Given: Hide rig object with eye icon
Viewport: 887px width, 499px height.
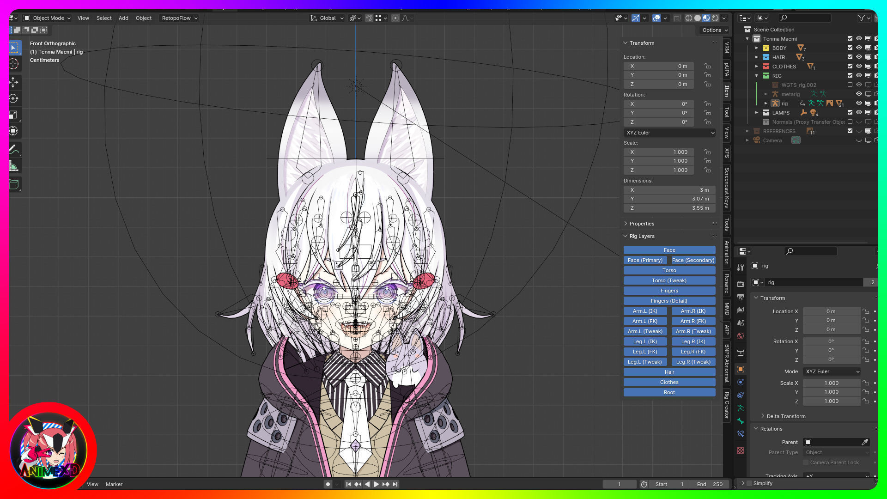Looking at the screenshot, I should click(859, 103).
